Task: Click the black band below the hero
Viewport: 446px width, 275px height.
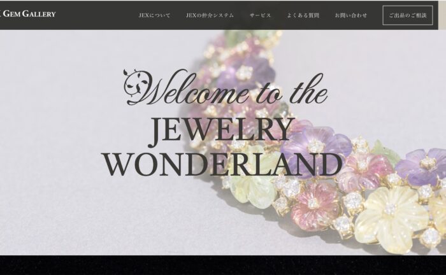Action: pos(223,265)
